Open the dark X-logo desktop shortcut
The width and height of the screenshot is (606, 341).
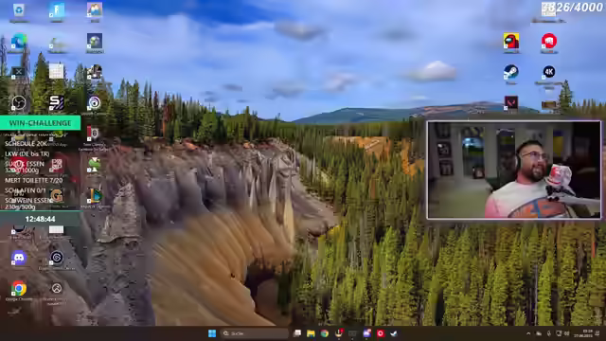click(x=19, y=72)
